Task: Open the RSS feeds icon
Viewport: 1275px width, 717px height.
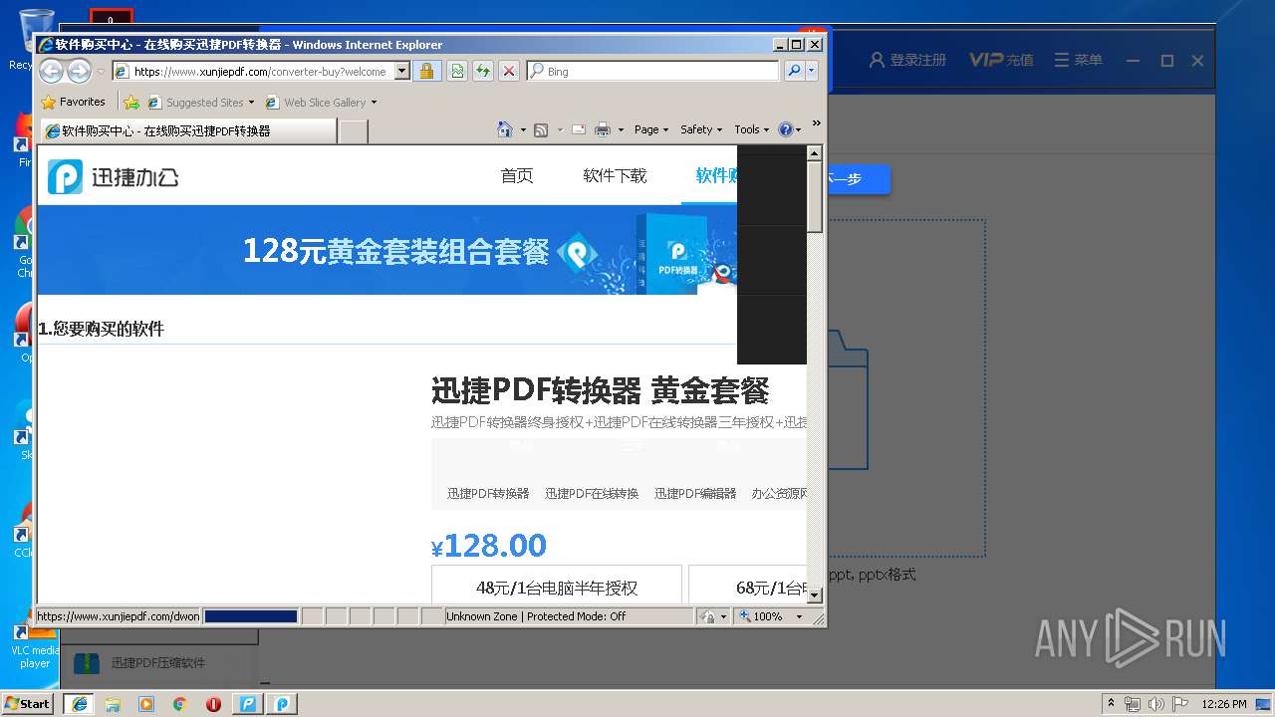Action: coord(541,129)
